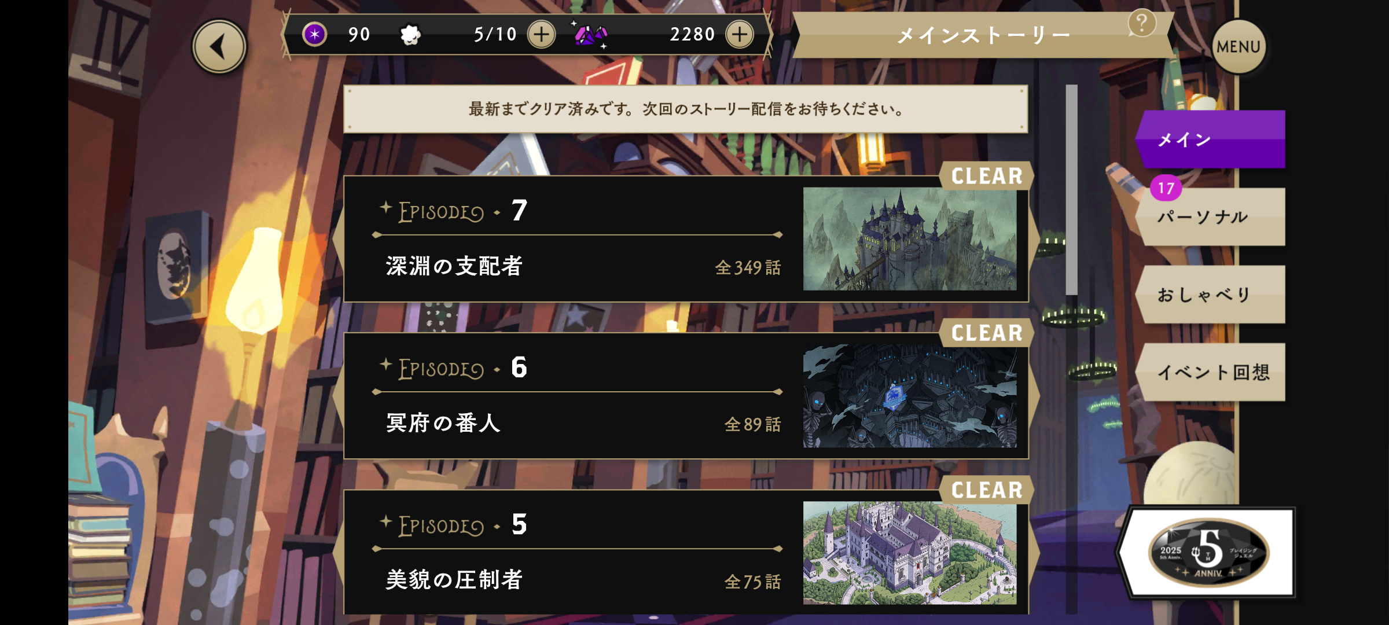
Task: Tap the 17 notification badge
Action: tap(1166, 188)
